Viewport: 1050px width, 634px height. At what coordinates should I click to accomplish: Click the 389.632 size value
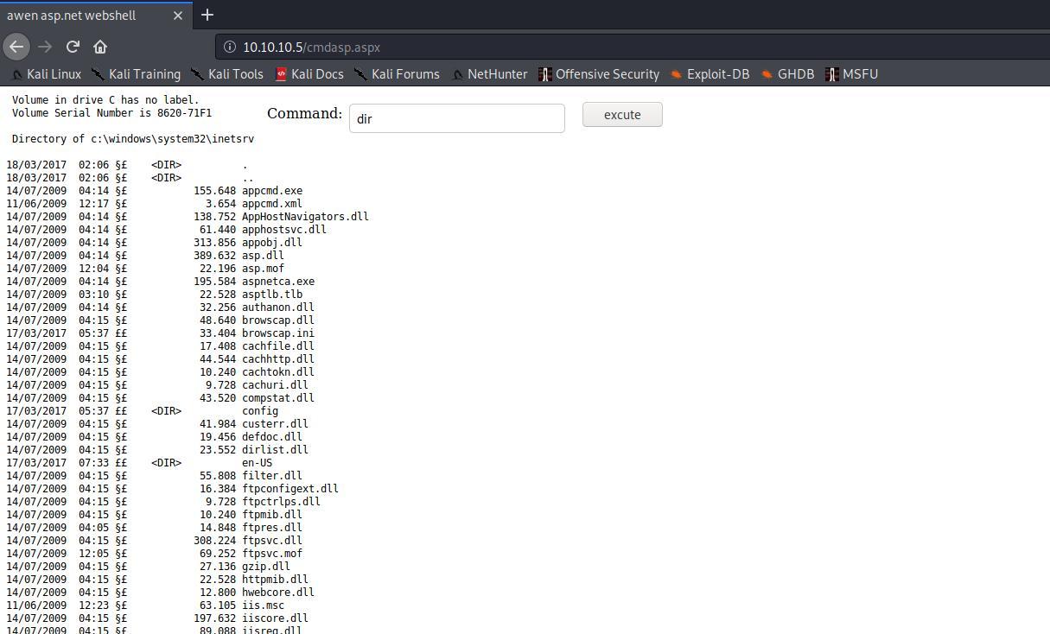(214, 256)
